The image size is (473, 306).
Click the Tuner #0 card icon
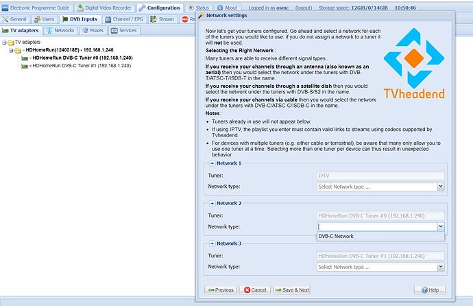click(25, 58)
